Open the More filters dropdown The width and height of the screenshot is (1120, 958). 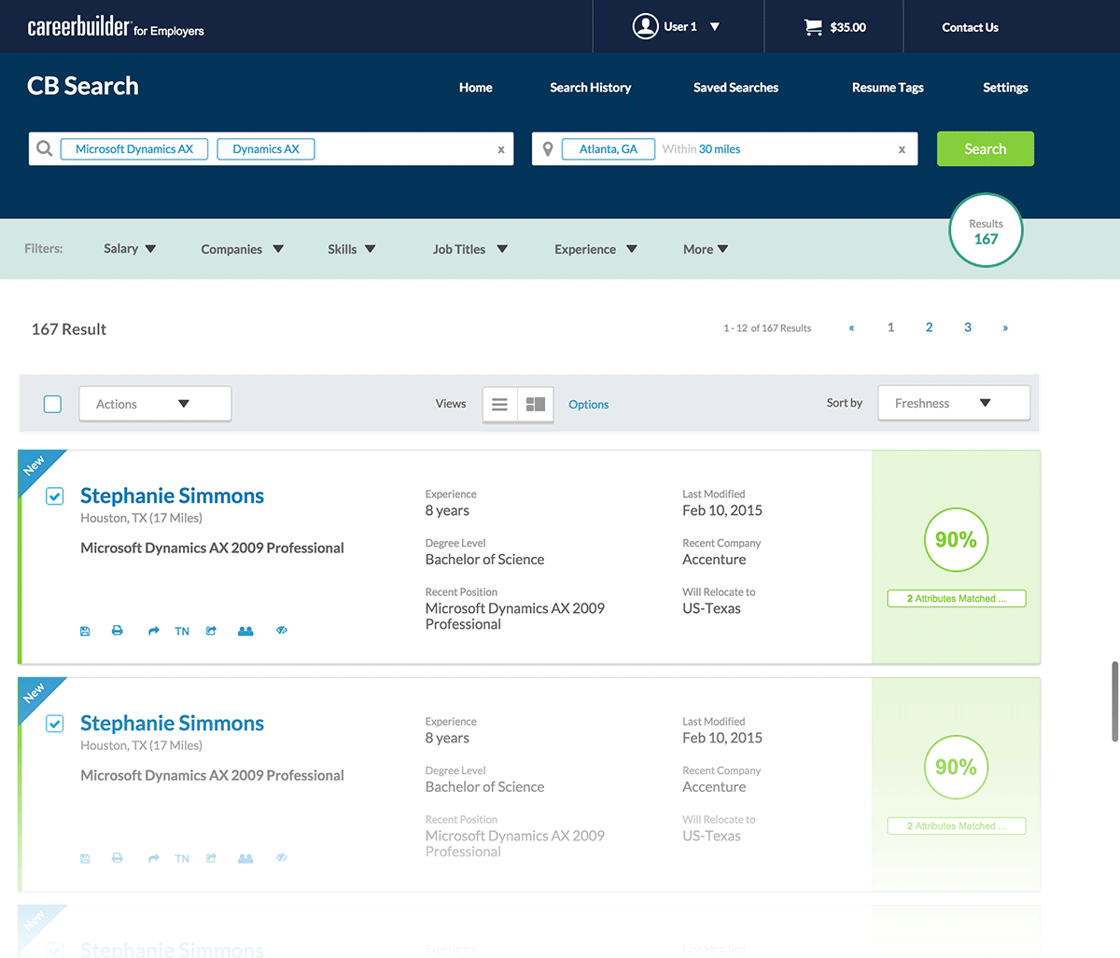coord(706,249)
